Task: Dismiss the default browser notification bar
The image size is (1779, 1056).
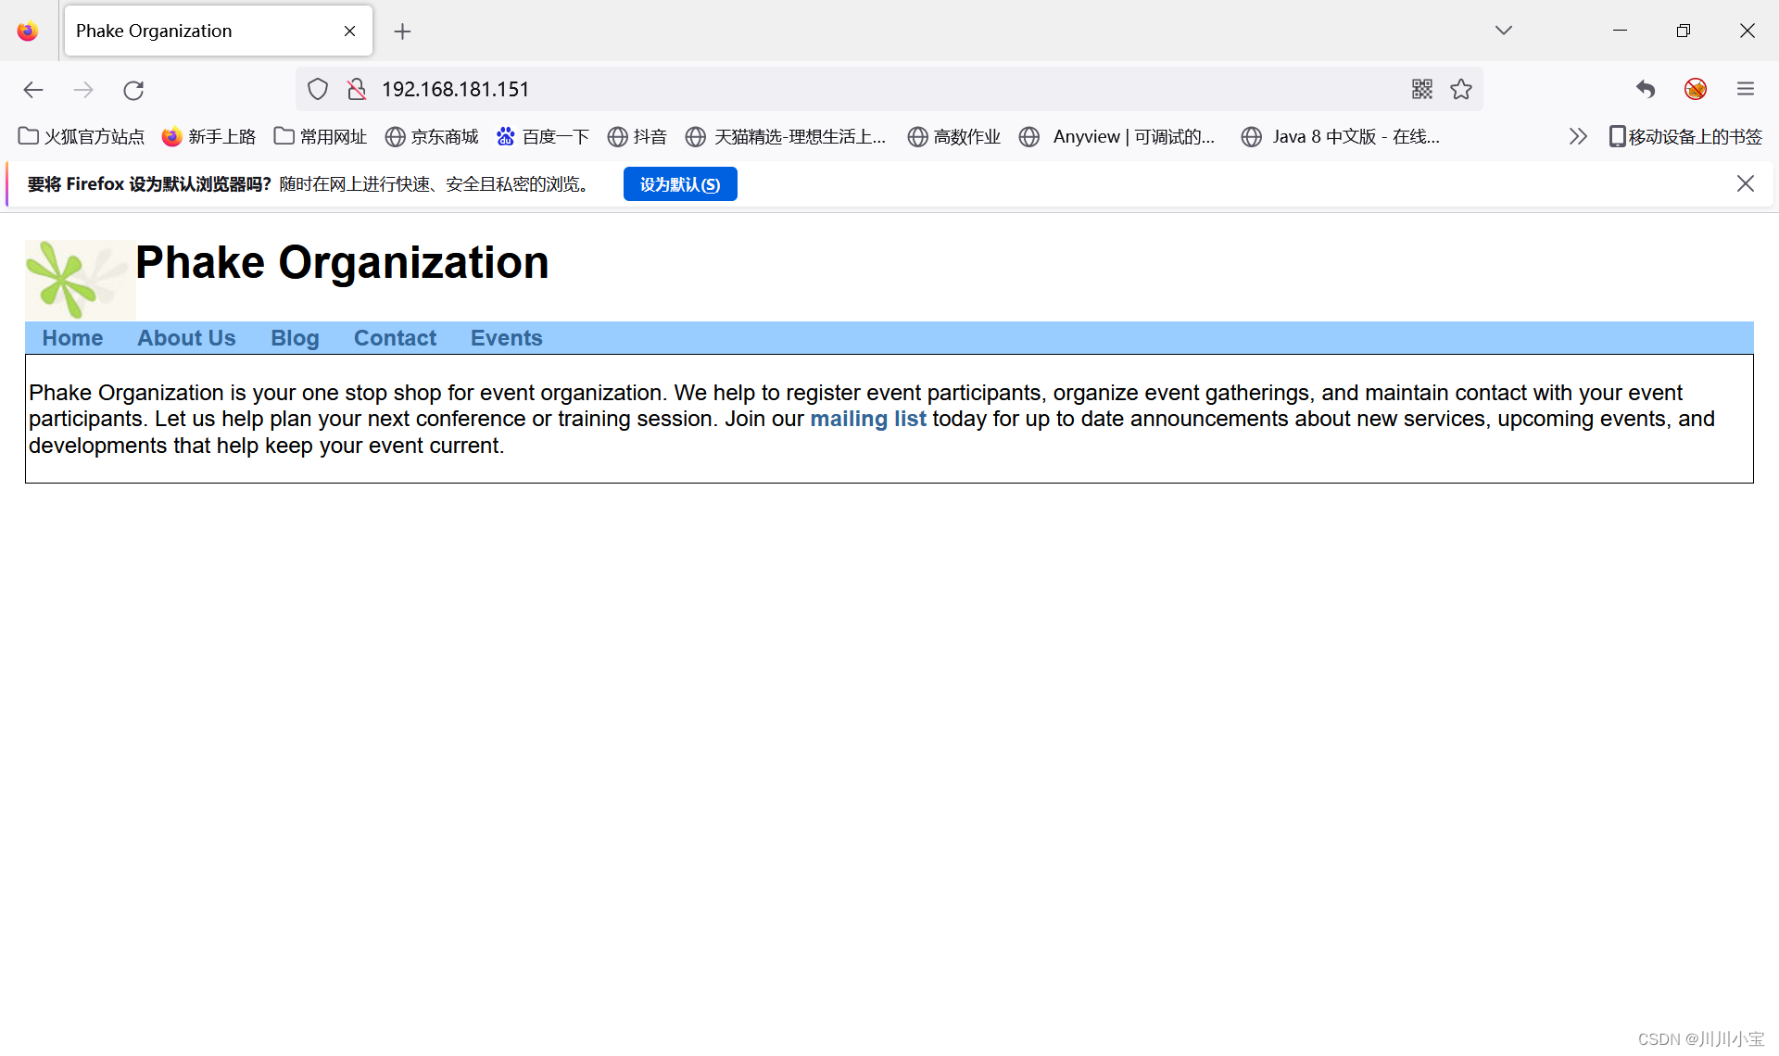Action: 1745,183
